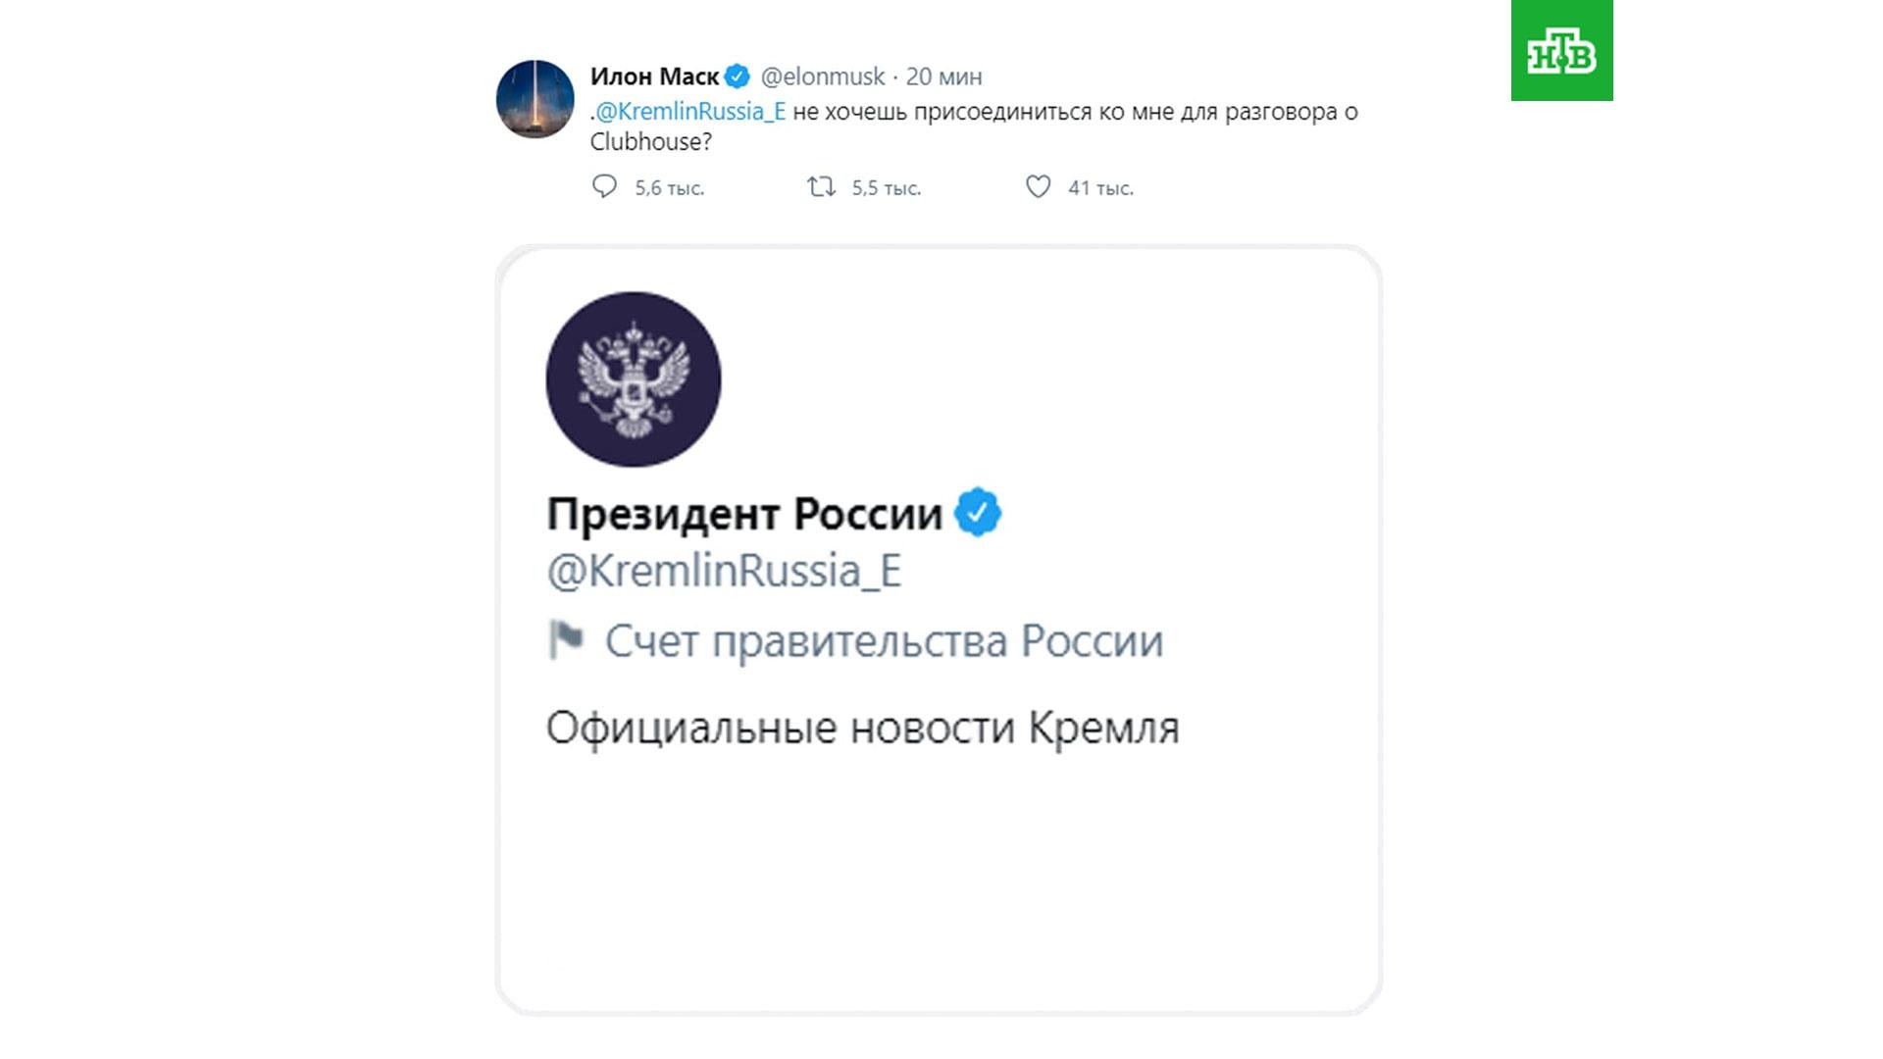This screenshot has width=1883, height=1059.
Task: Click the reply speech bubble icon
Action: click(x=604, y=186)
